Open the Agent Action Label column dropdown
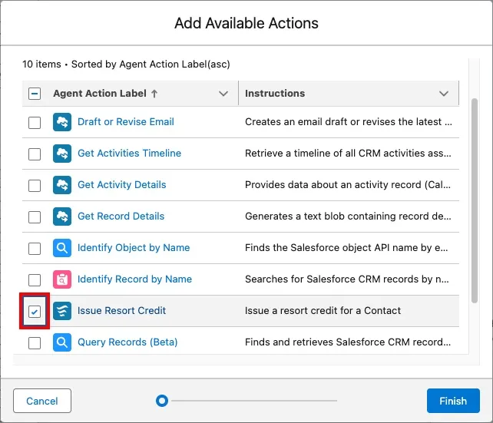The width and height of the screenshot is (493, 423). 223,94
